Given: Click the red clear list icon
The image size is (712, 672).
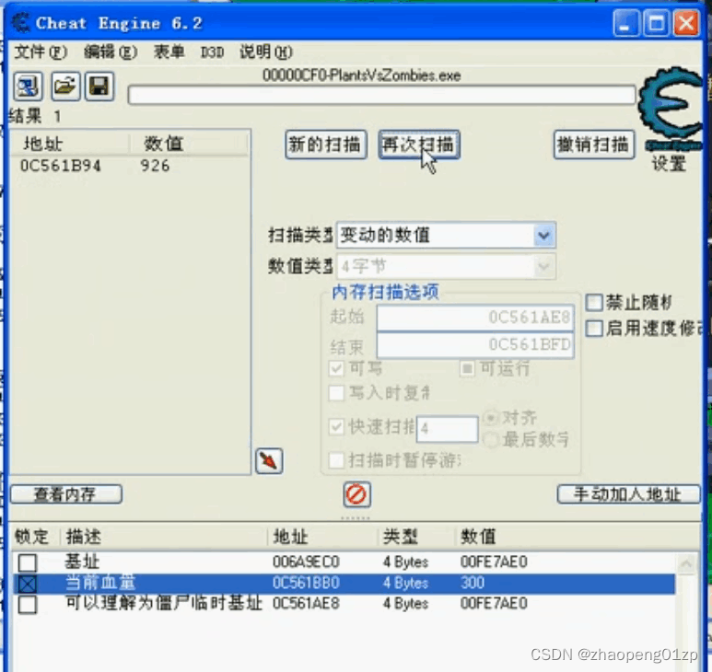Looking at the screenshot, I should (356, 494).
